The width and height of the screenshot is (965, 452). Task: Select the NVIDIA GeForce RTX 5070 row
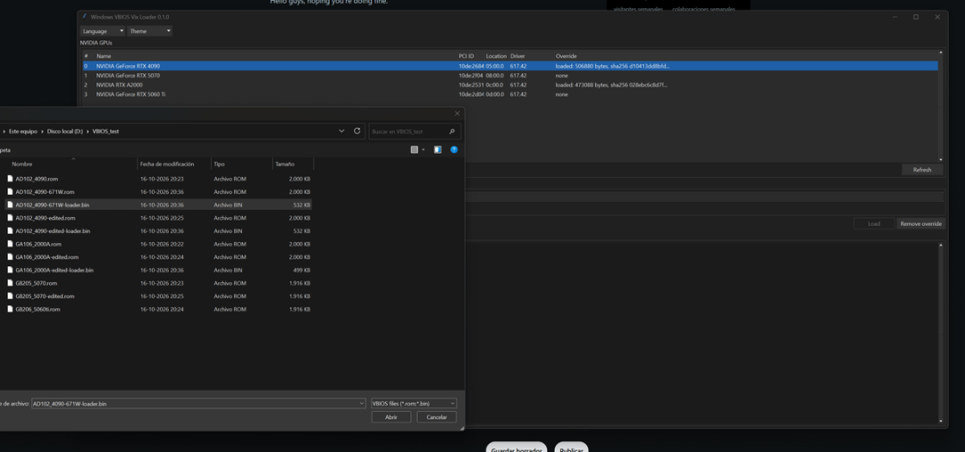[510, 75]
